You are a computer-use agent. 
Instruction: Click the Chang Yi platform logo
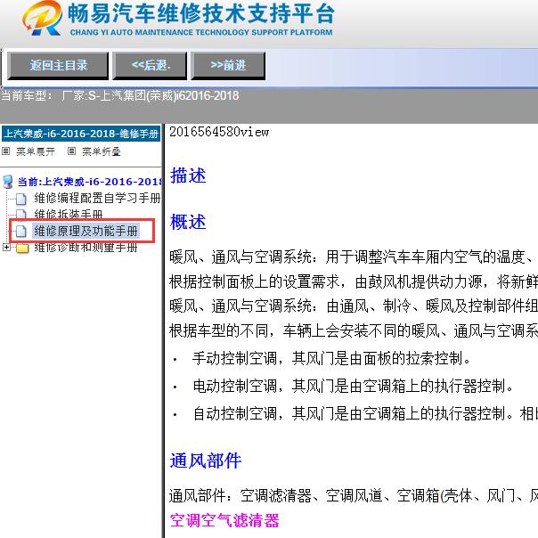42,18
